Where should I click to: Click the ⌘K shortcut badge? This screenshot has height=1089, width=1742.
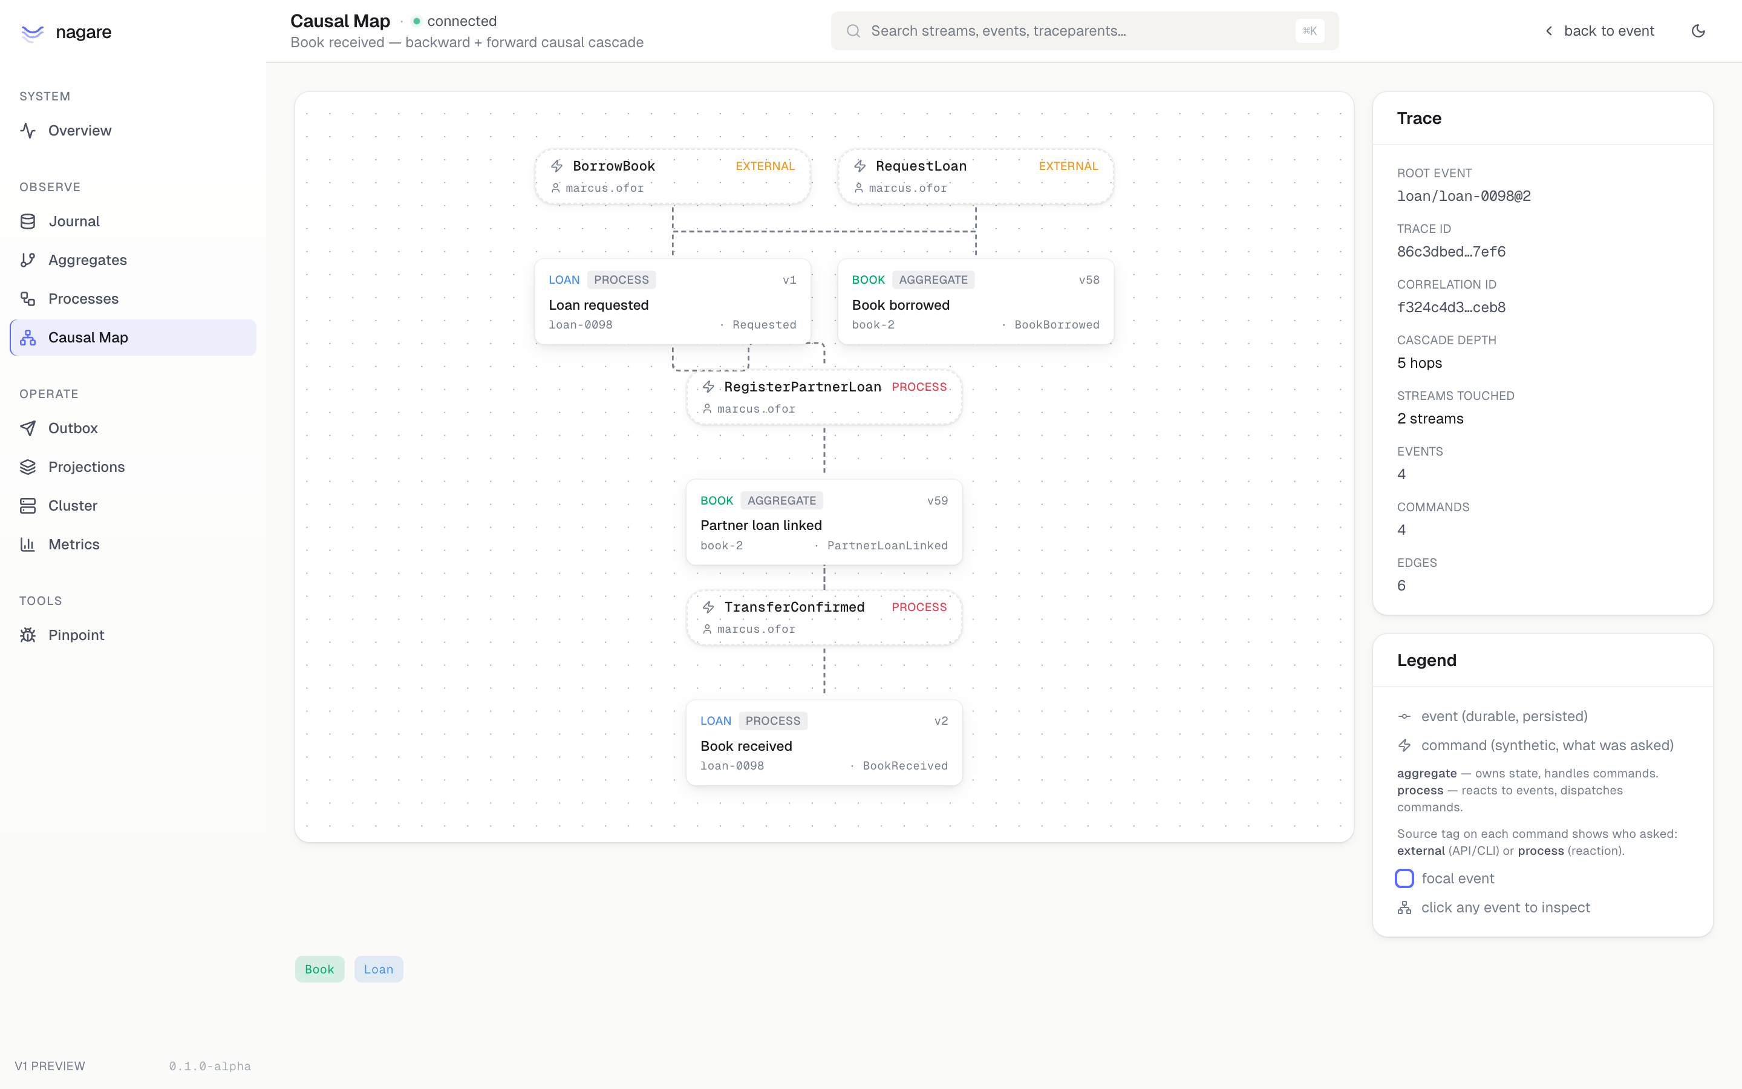tap(1310, 31)
